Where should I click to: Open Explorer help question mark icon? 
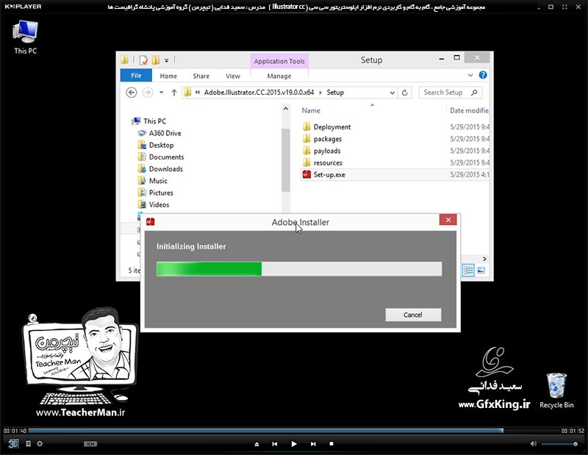483,75
